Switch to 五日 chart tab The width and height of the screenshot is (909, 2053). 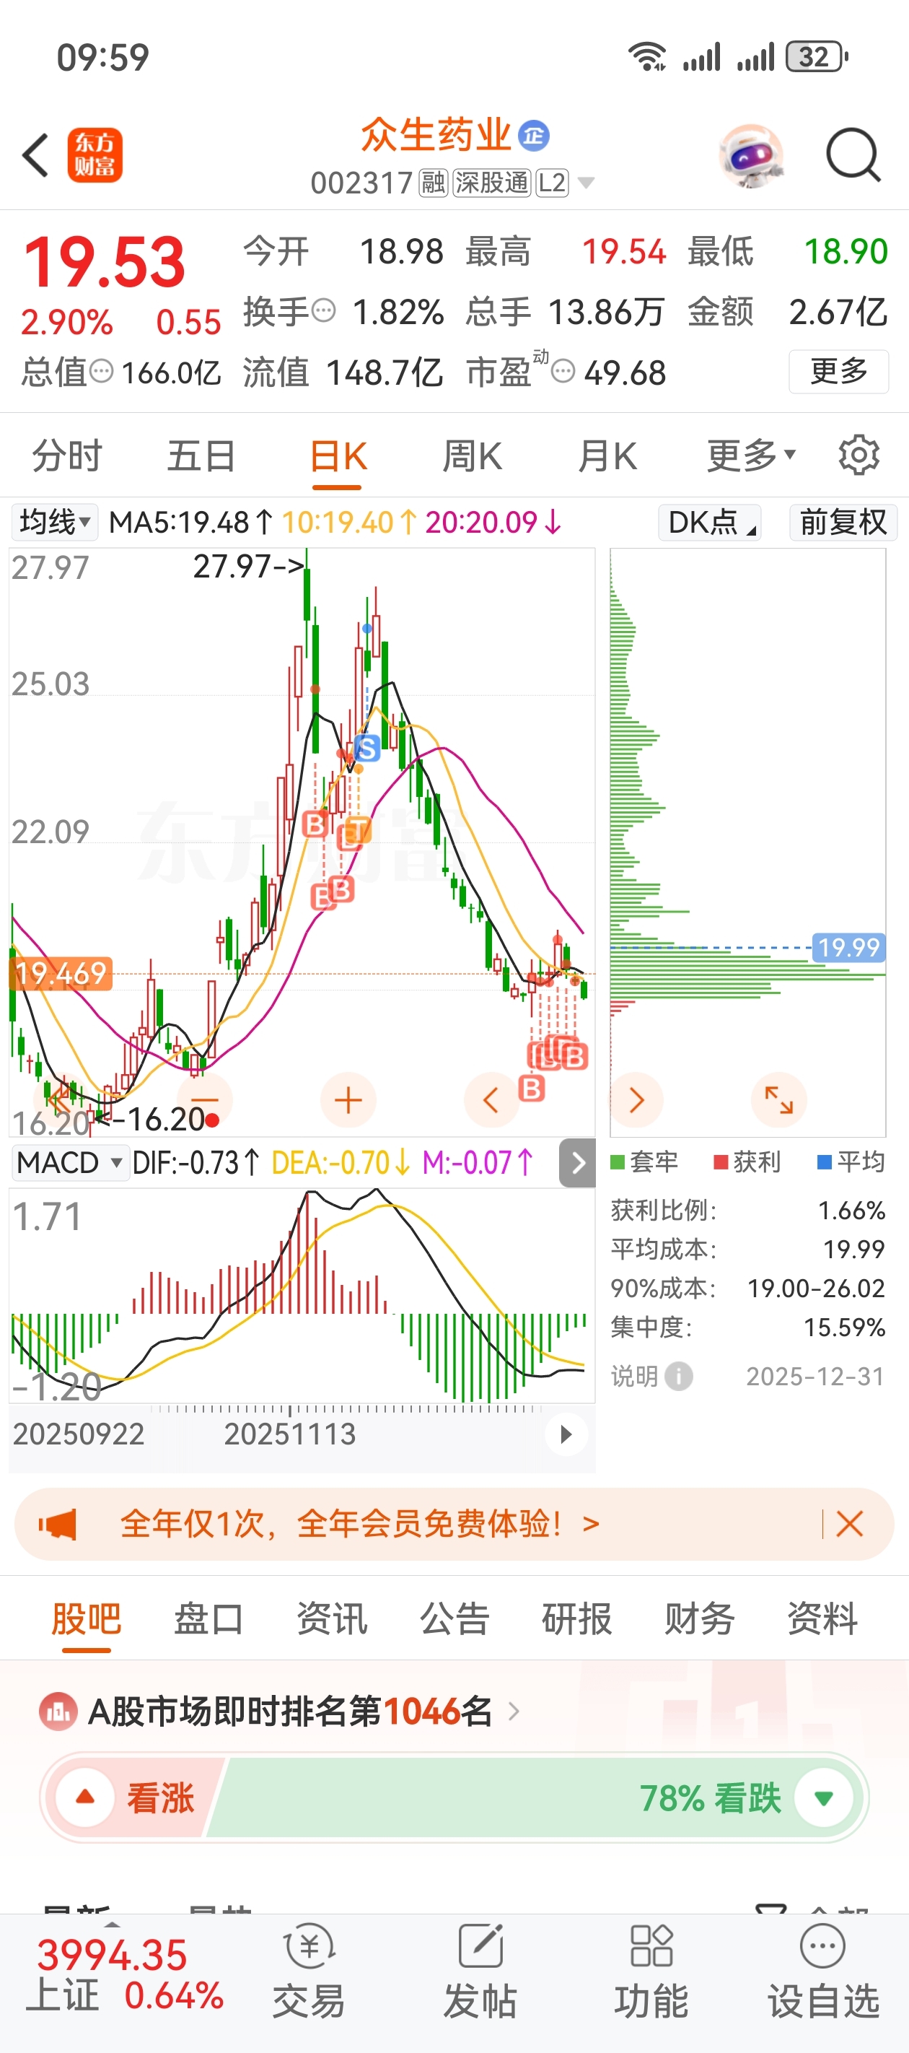(x=201, y=457)
